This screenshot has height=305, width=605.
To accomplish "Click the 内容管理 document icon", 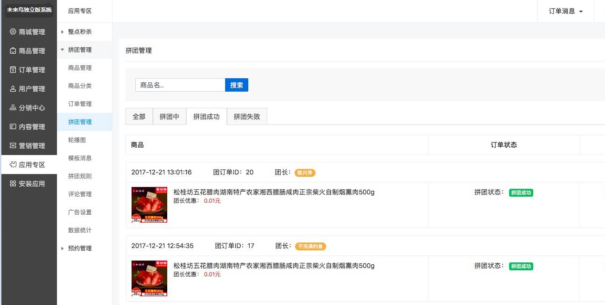I will click(13, 127).
